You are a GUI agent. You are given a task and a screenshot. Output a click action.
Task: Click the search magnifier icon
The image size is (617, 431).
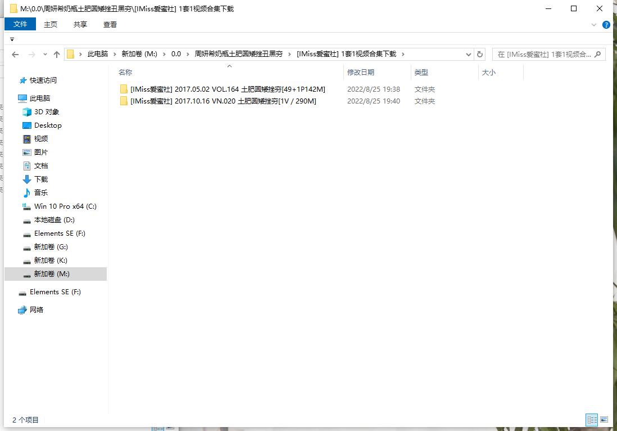pyautogui.click(x=598, y=55)
